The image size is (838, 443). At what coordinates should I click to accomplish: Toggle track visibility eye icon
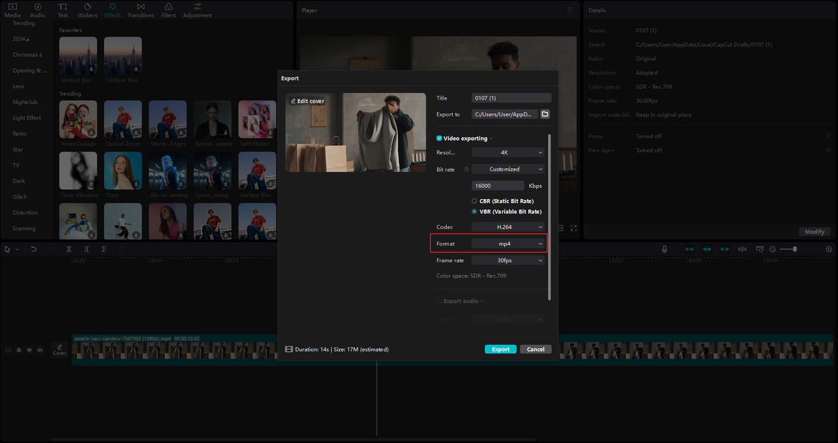(x=29, y=350)
